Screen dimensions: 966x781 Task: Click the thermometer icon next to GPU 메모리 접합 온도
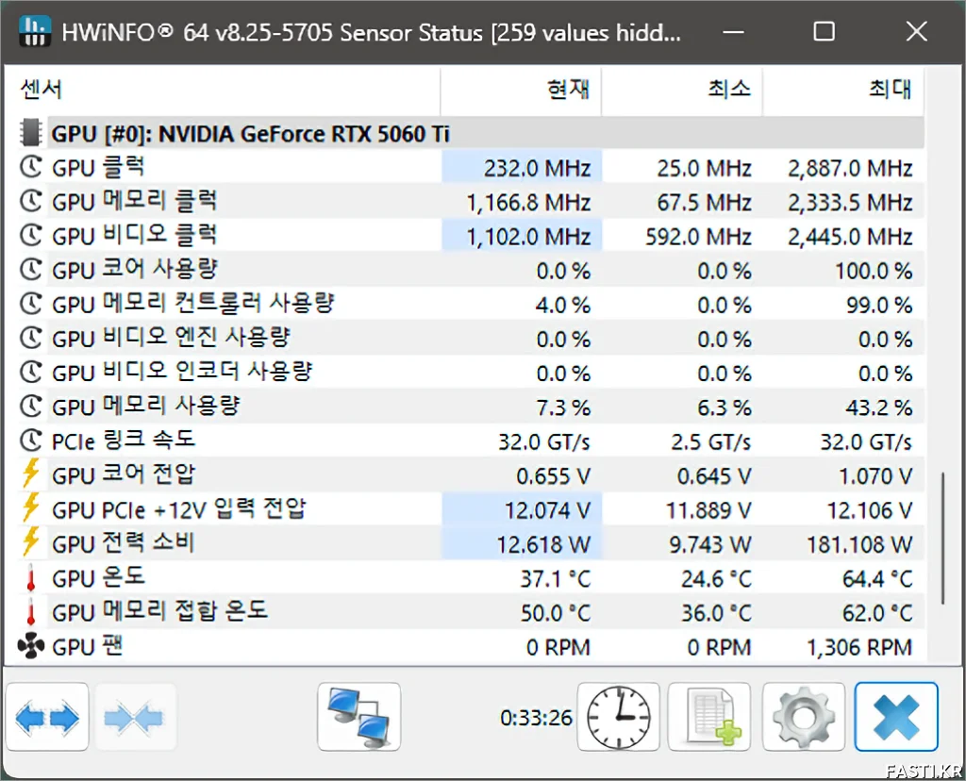coord(31,612)
